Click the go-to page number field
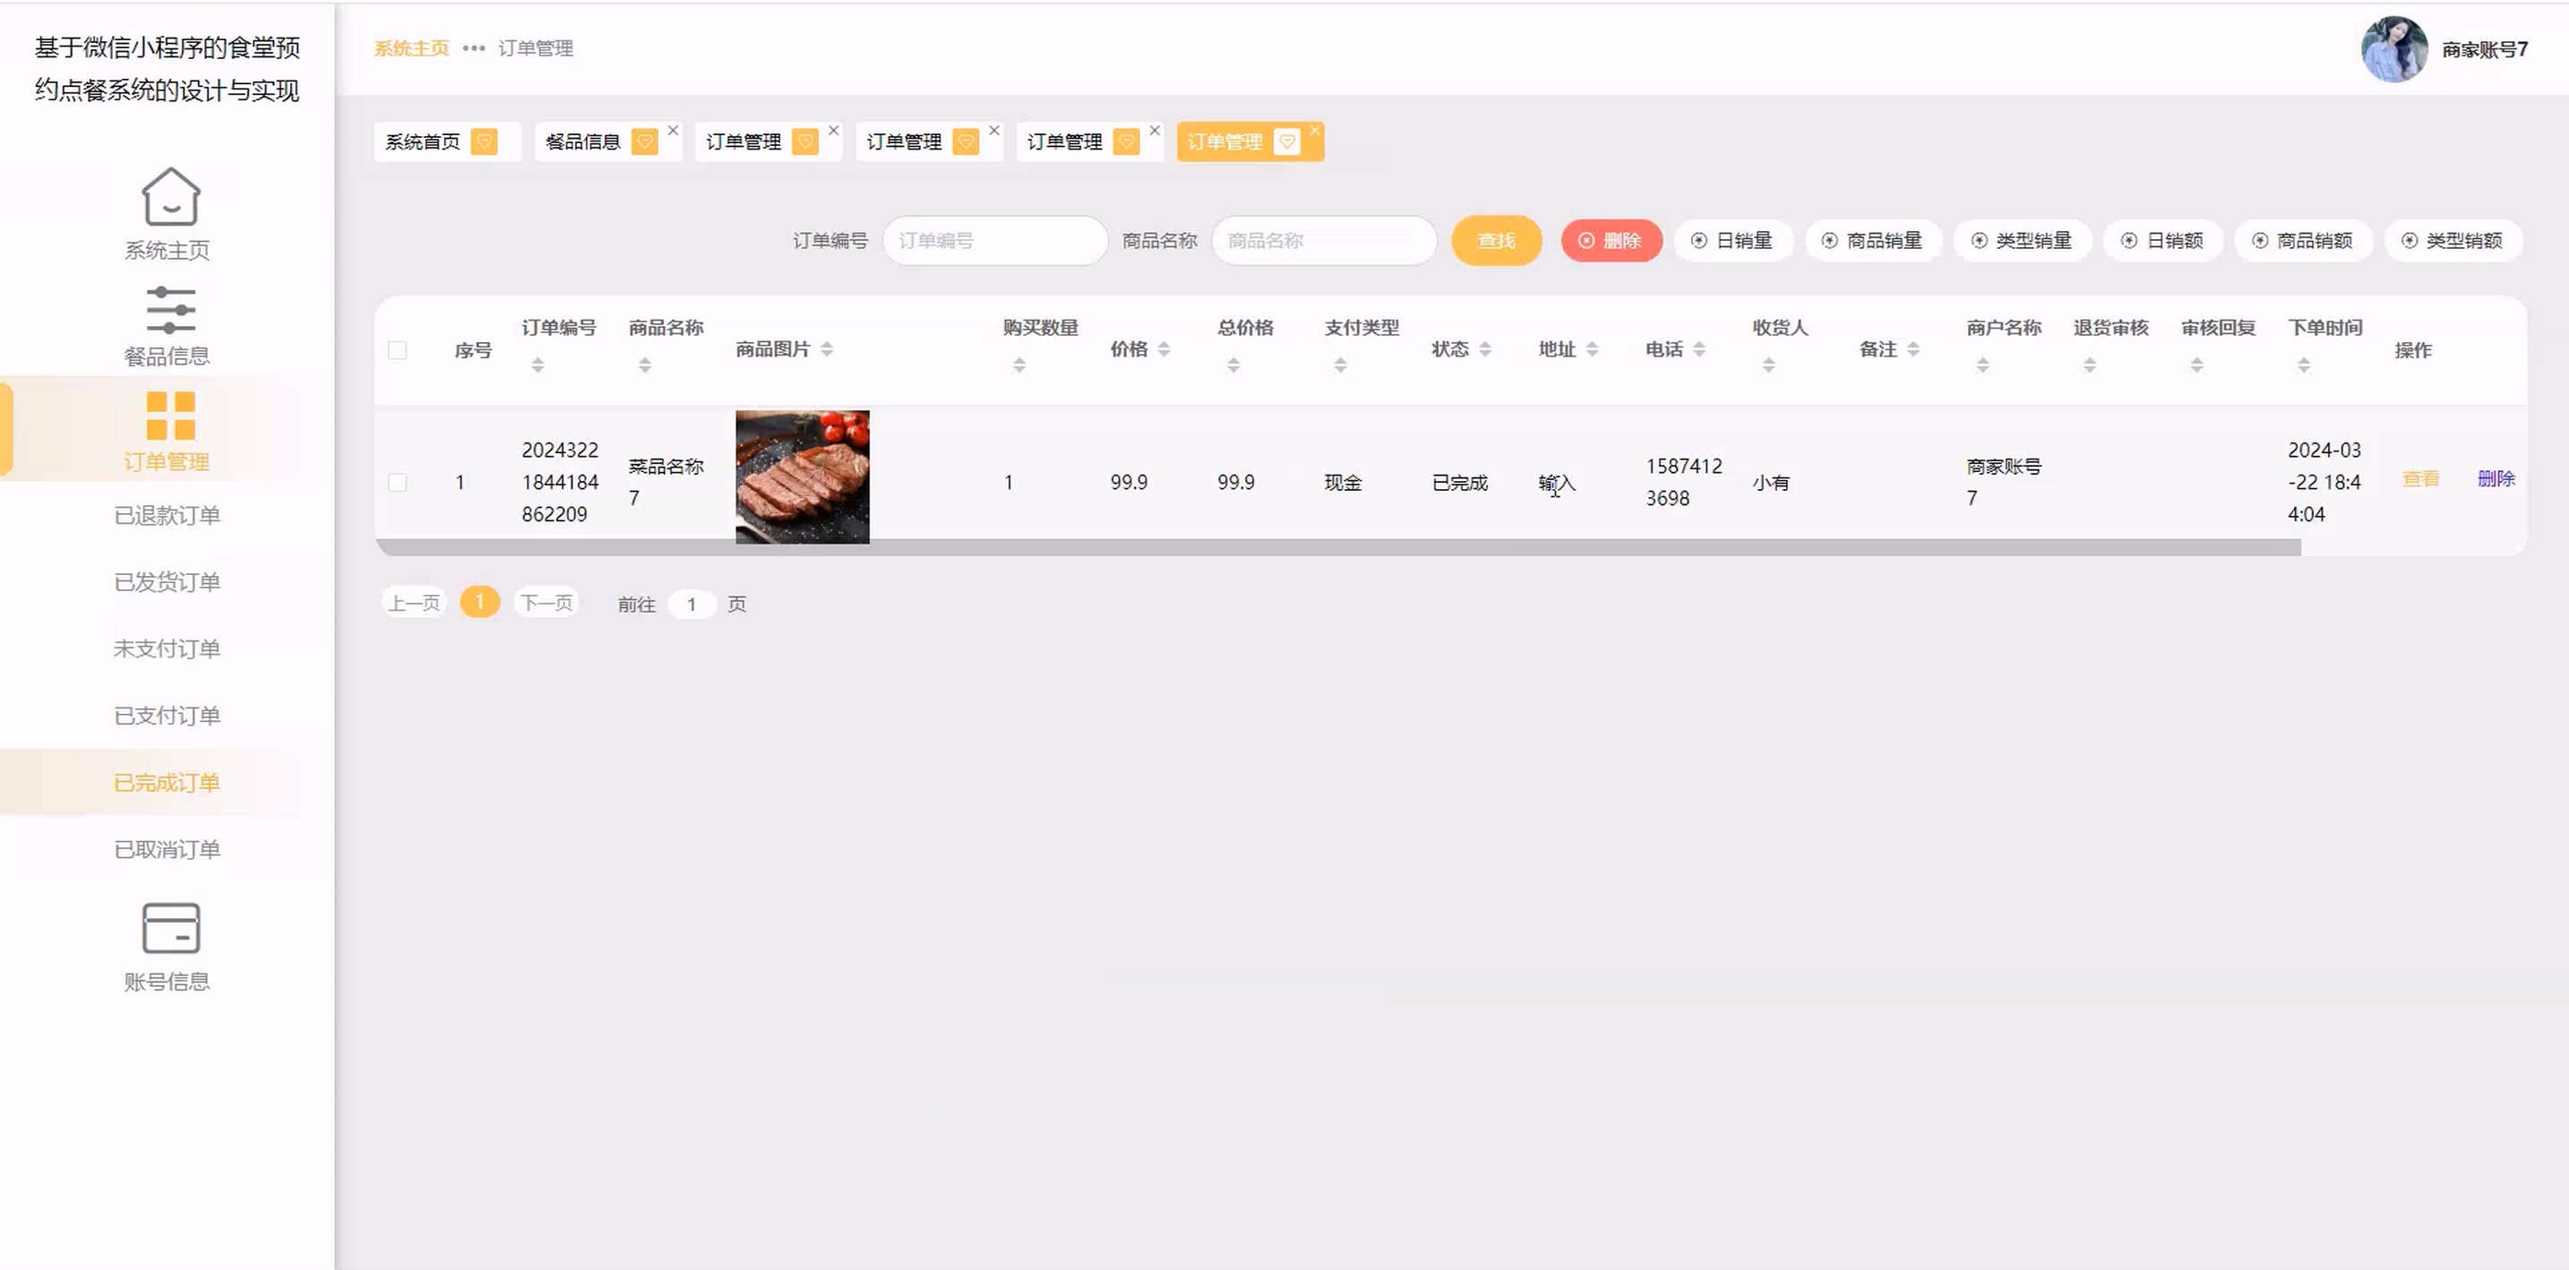Screen dimensions: 2569x1270 692,604
